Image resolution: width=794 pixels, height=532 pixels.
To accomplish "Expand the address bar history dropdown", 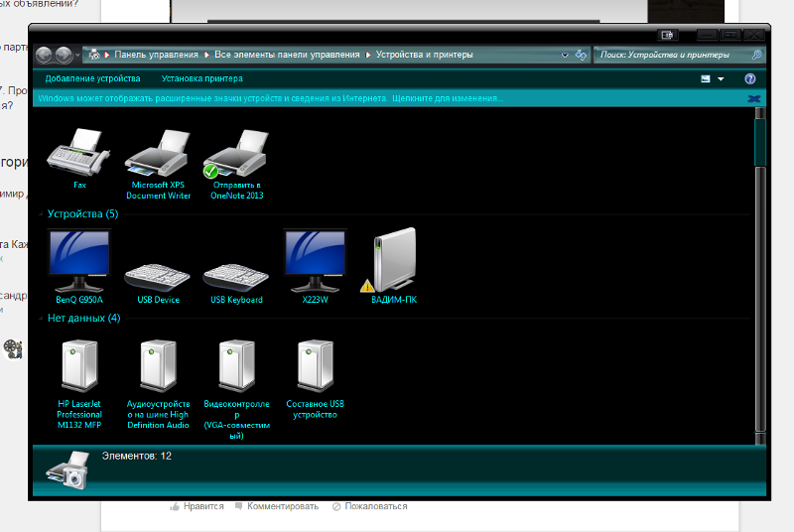I will tap(566, 55).
